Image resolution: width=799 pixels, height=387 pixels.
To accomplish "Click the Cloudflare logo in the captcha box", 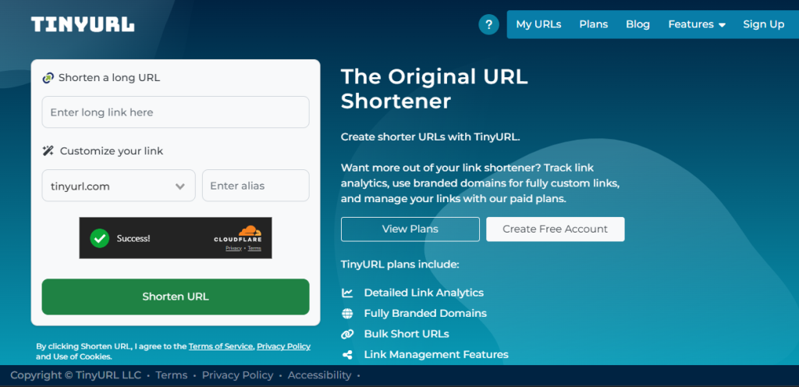I will pyautogui.click(x=238, y=234).
